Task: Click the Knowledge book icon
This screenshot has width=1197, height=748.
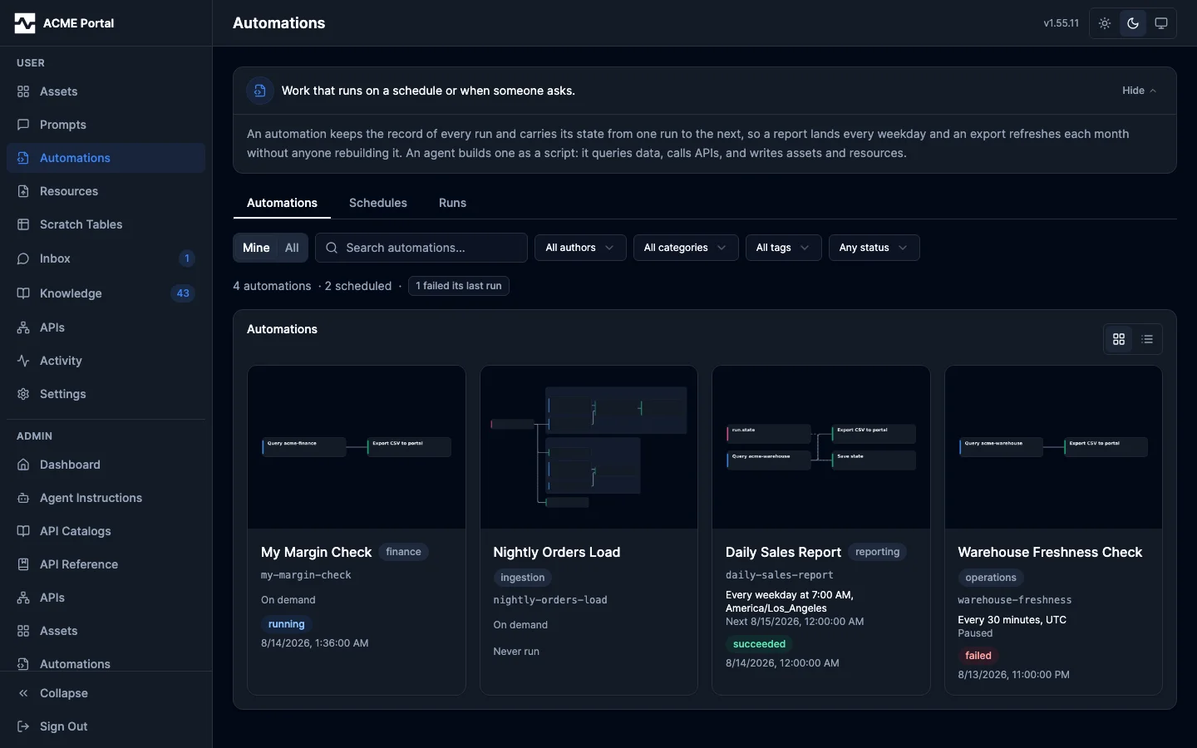Action: click(23, 293)
